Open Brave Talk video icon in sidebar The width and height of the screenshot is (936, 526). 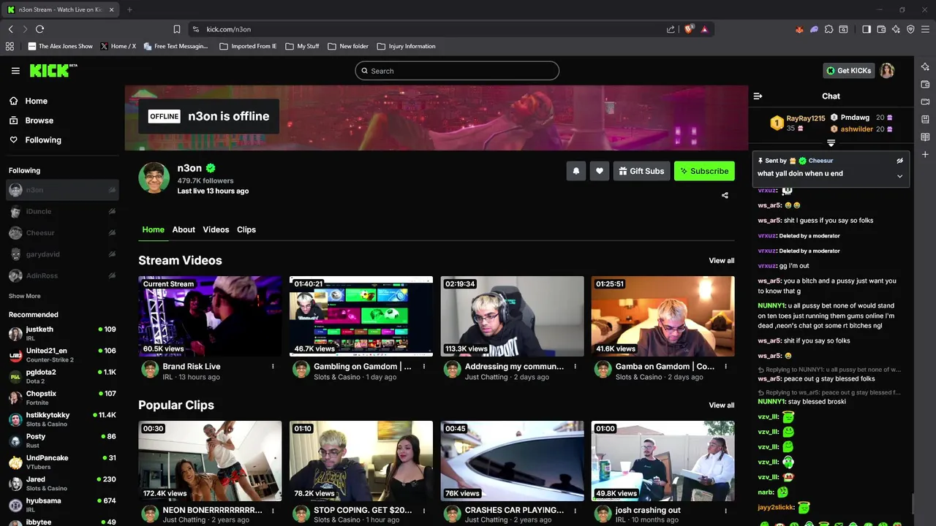pos(925,102)
